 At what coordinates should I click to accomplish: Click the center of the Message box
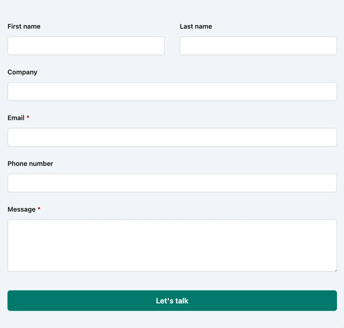[172, 245]
